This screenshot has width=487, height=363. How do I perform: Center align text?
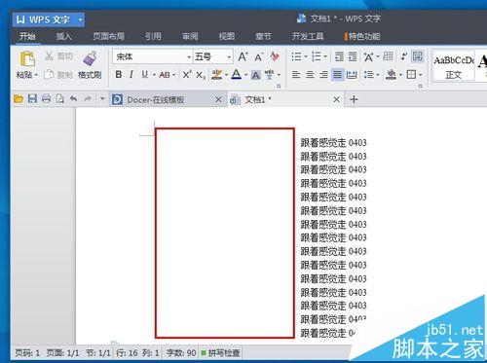pyautogui.click(x=310, y=75)
